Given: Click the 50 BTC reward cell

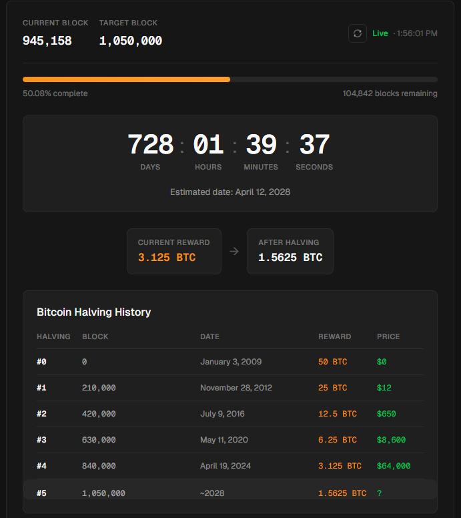Looking at the screenshot, I should click(x=332, y=362).
